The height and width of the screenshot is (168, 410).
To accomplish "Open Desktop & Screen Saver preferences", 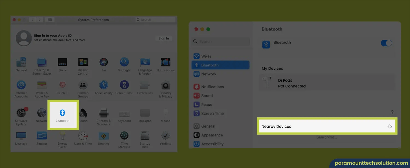I will pos(42,66).
